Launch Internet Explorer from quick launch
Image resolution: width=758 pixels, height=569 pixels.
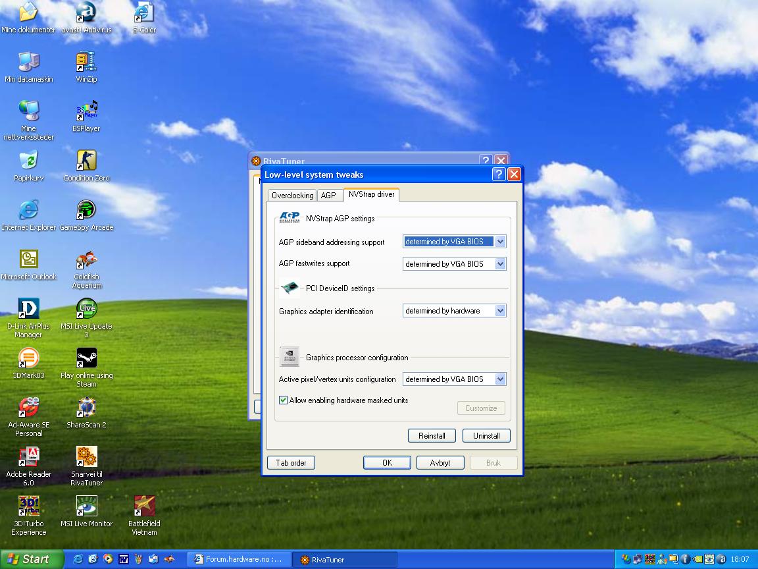[78, 559]
